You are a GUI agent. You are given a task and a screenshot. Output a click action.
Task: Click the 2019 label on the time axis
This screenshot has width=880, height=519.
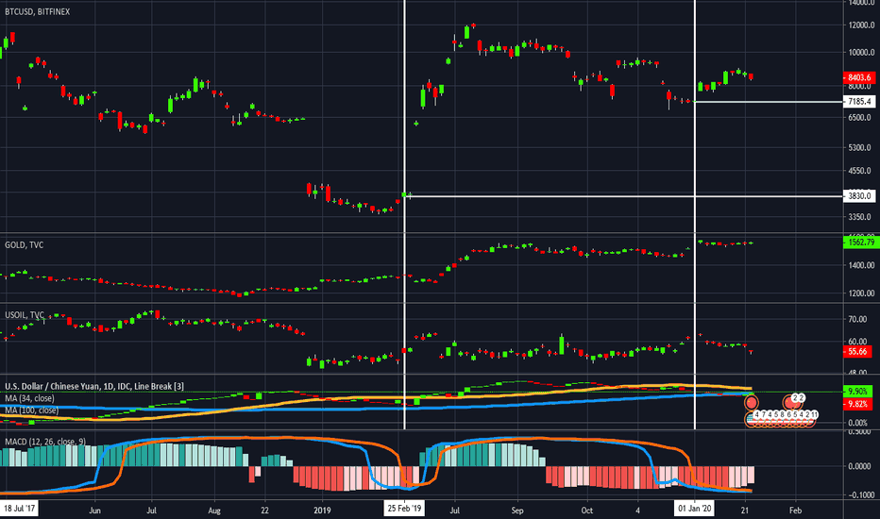(x=322, y=511)
